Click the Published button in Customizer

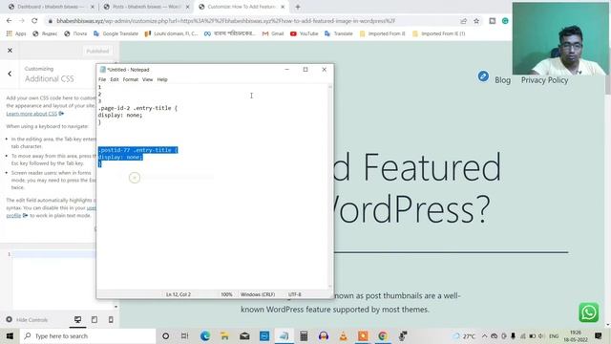click(x=97, y=51)
